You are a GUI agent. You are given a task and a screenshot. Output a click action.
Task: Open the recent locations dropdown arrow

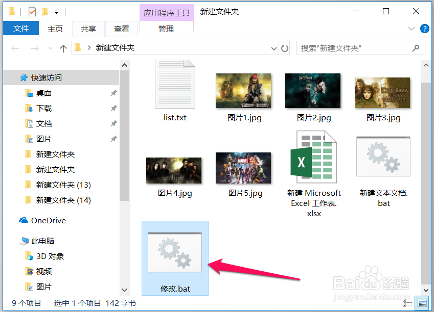pos(50,48)
